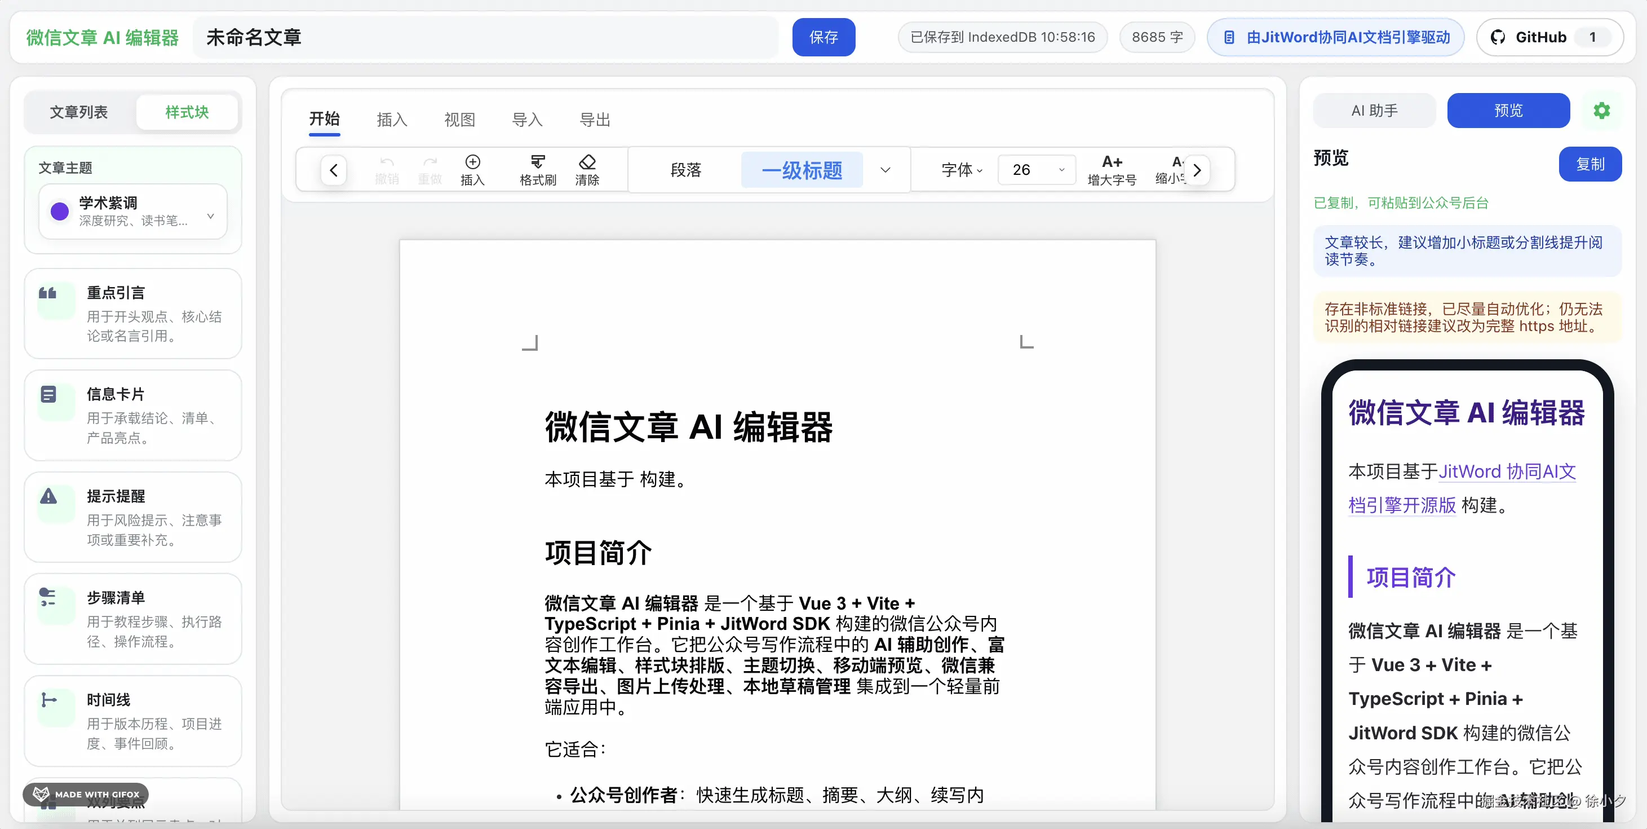Open the 视图 ribbon tab

(460, 120)
